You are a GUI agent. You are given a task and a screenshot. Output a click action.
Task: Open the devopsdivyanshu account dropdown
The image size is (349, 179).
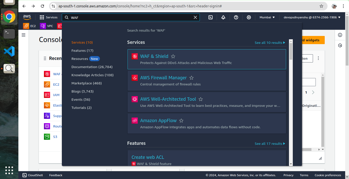(312, 17)
